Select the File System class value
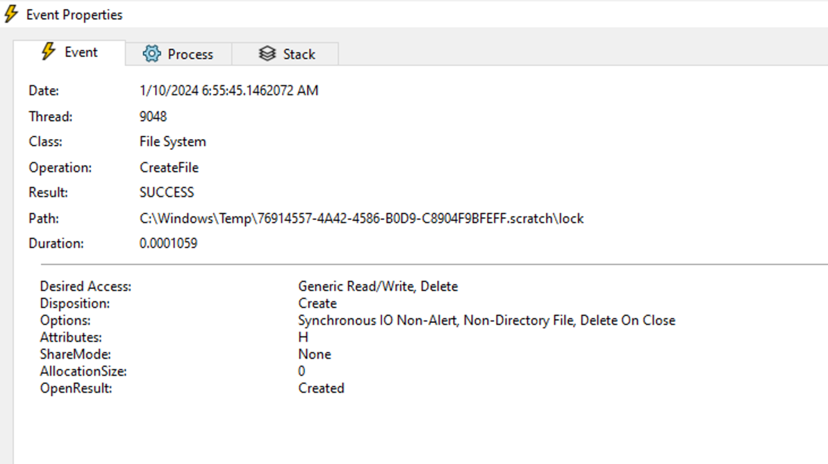 (172, 142)
